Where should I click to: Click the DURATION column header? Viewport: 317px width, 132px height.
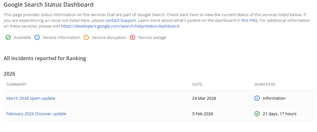coord(264,85)
